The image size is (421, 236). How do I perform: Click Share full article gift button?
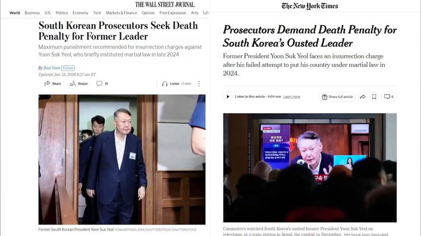[337, 97]
